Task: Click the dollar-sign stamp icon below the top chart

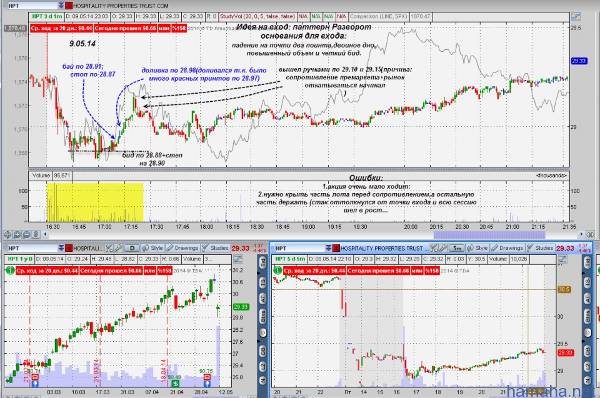Action: click(x=36, y=234)
